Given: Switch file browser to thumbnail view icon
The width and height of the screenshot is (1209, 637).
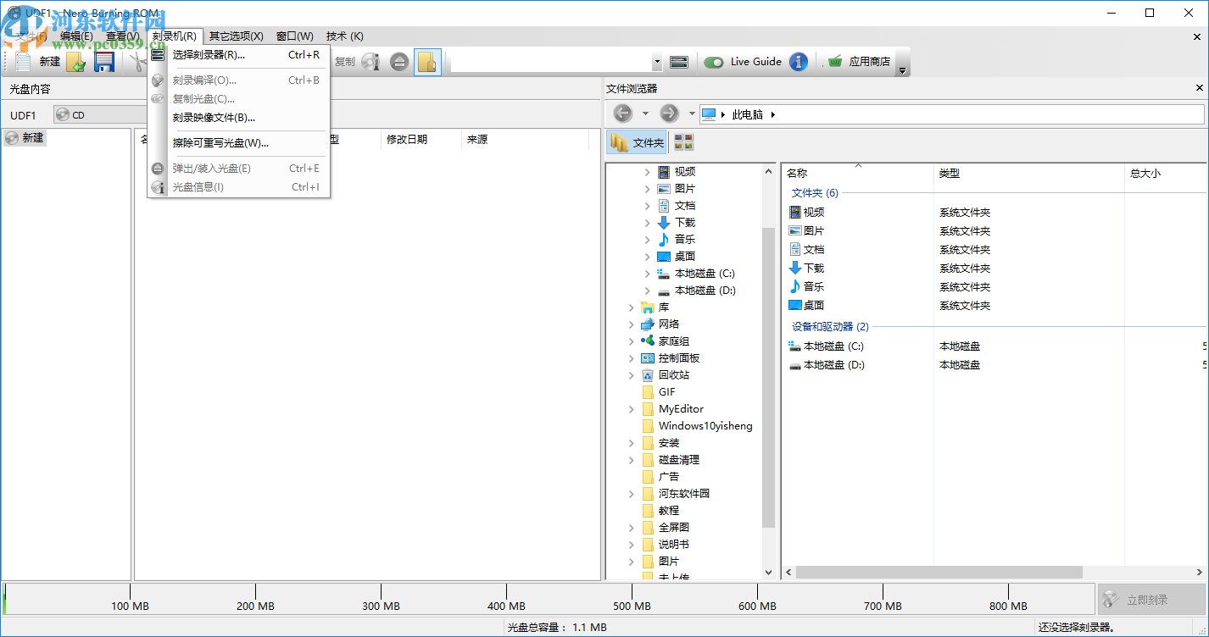Looking at the screenshot, I should [683, 142].
